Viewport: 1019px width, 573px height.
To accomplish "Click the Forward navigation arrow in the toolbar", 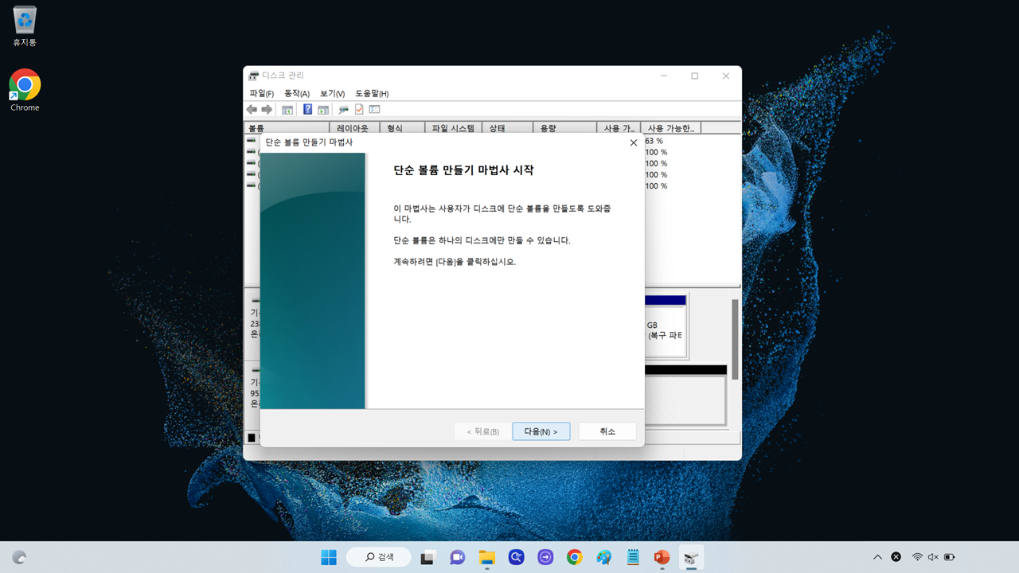I will click(x=267, y=109).
